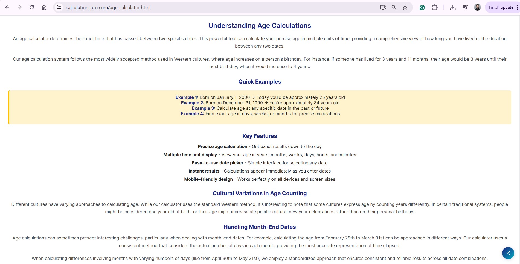Open the user profile avatar
This screenshot has width=520, height=264.
click(x=477, y=7)
